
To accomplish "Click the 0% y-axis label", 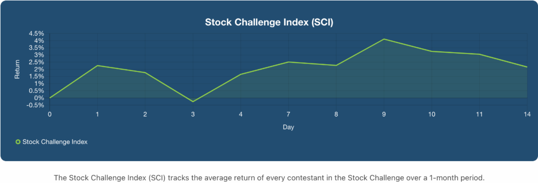I will pyautogui.click(x=39, y=98).
